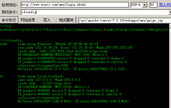Click MTU:16436 text
This screenshot has height=108, width=171.
coord(64,87)
